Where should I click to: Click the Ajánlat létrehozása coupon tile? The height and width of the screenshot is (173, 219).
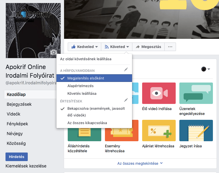coord(159,131)
